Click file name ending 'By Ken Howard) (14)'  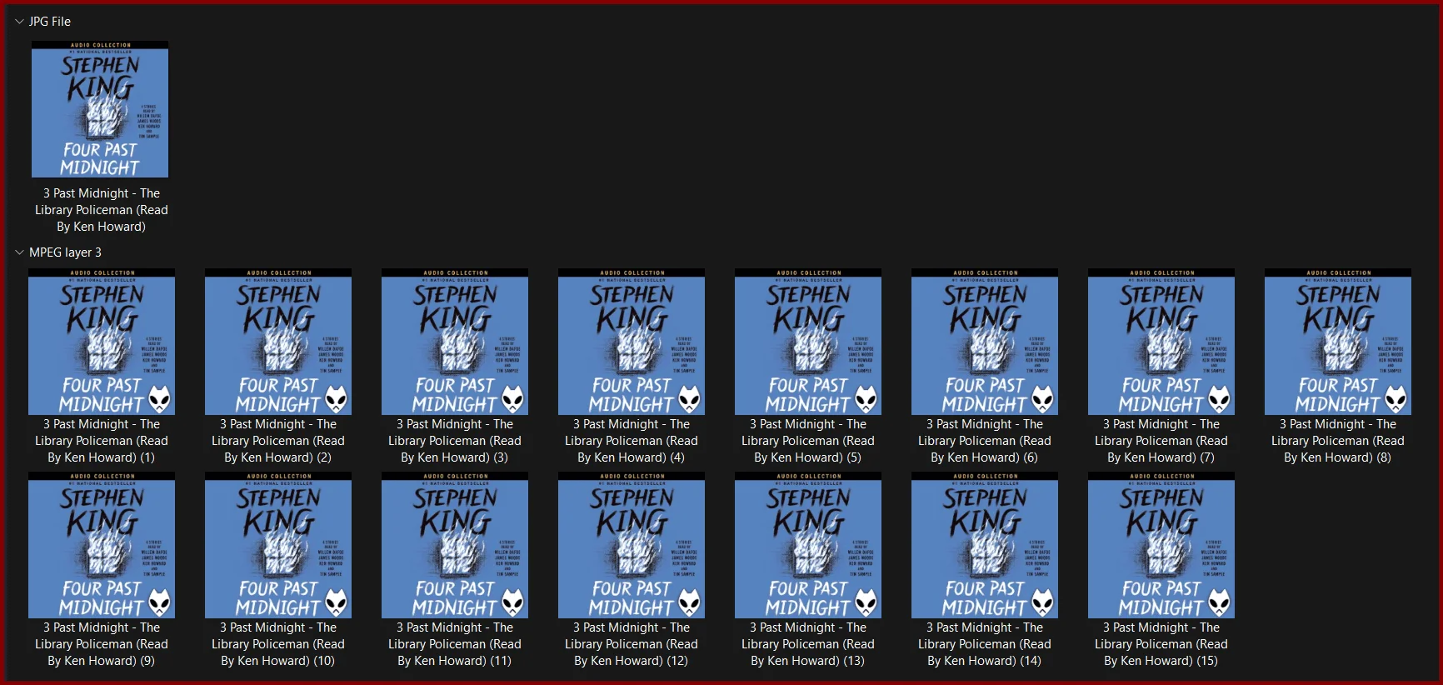[x=985, y=644]
